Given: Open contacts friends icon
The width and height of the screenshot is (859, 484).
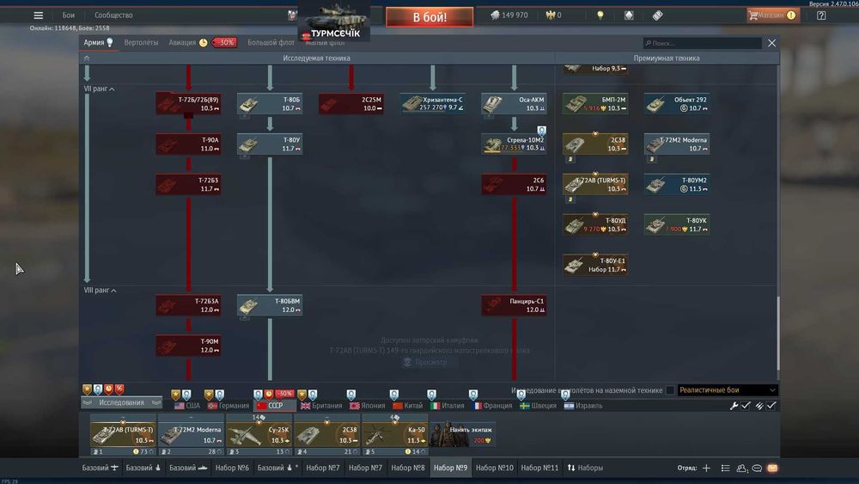Looking at the screenshot, I should click(742, 469).
